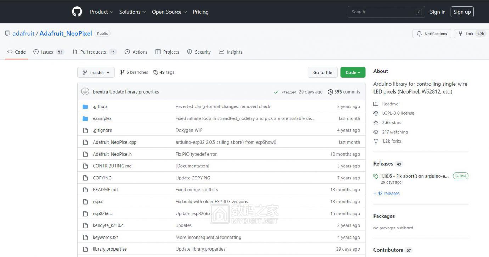Open the Insights tab

(230, 52)
